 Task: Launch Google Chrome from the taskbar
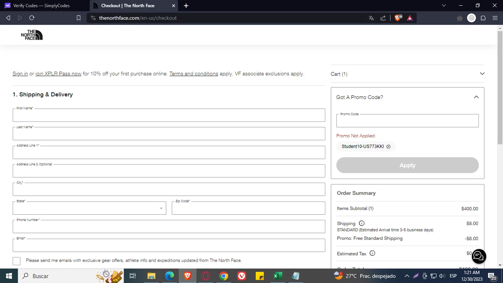tap(224, 276)
